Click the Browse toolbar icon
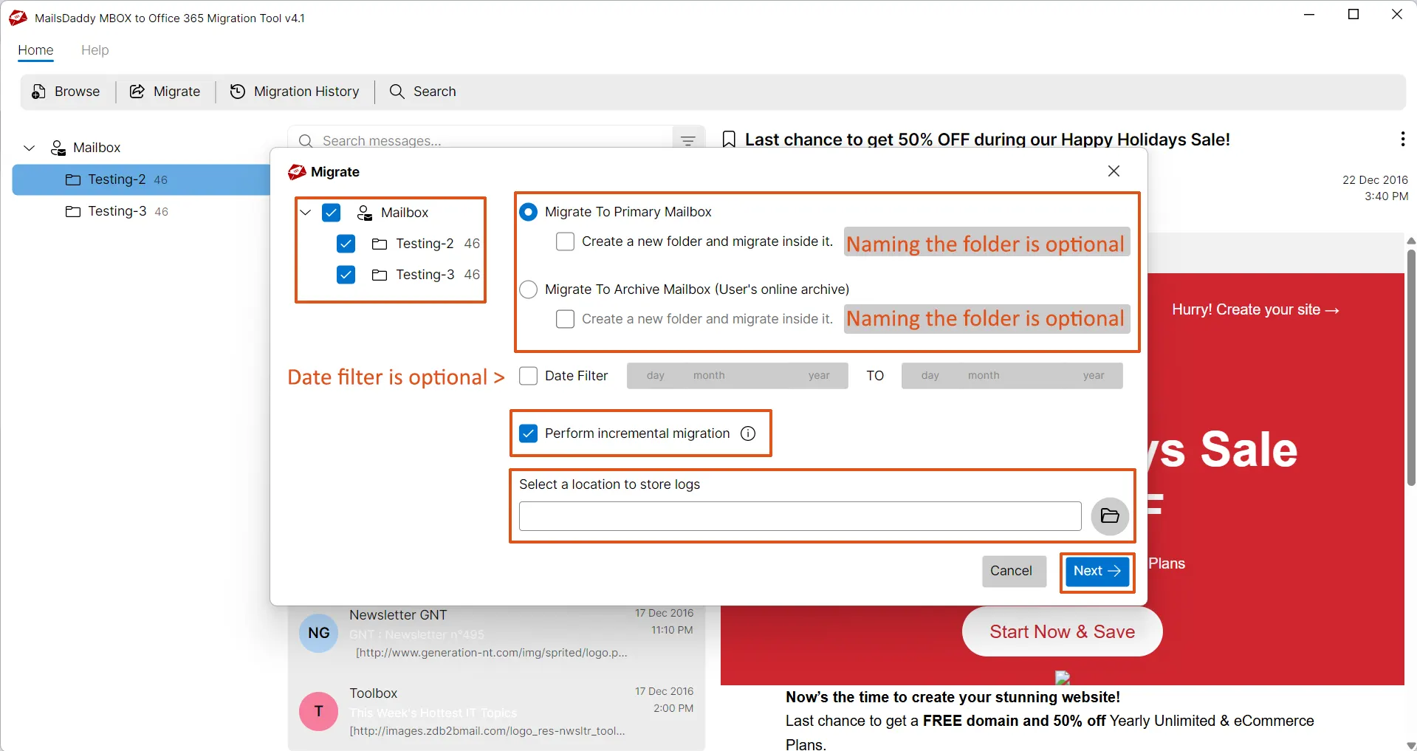1417x751 pixels. click(39, 92)
